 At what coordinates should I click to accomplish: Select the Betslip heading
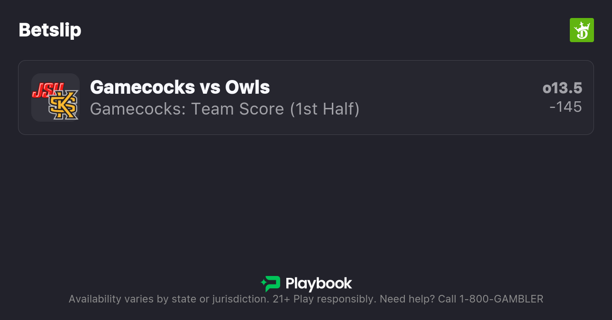50,30
